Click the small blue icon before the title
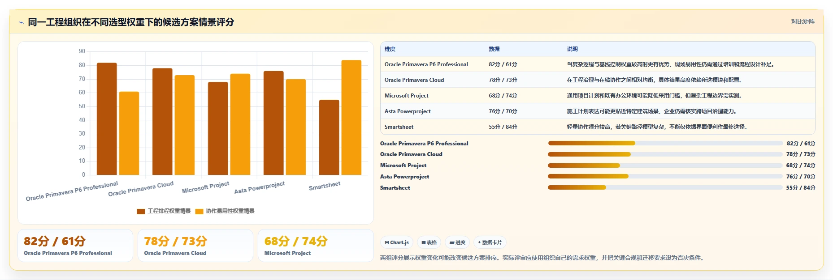The width and height of the screenshot is (833, 280). pyautogui.click(x=21, y=22)
